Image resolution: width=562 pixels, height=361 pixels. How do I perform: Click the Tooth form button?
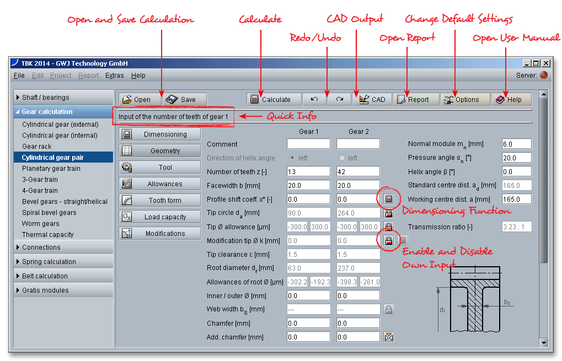(x=160, y=201)
